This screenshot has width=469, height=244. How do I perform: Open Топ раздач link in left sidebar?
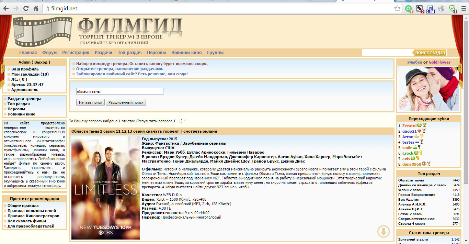[x=19, y=104]
